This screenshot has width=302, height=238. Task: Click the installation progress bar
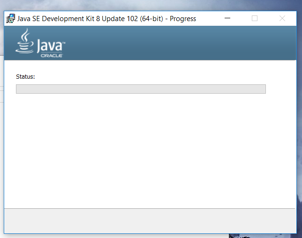141,89
